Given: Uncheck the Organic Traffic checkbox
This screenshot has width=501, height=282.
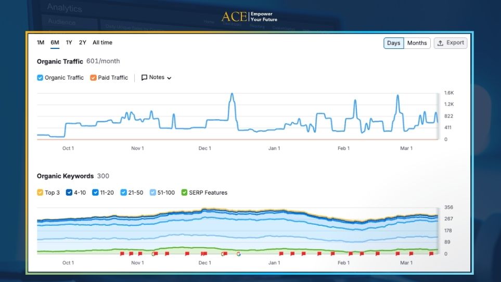Looking at the screenshot, I should [40, 78].
